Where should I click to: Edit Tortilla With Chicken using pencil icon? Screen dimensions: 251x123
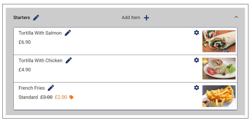[x=69, y=60]
